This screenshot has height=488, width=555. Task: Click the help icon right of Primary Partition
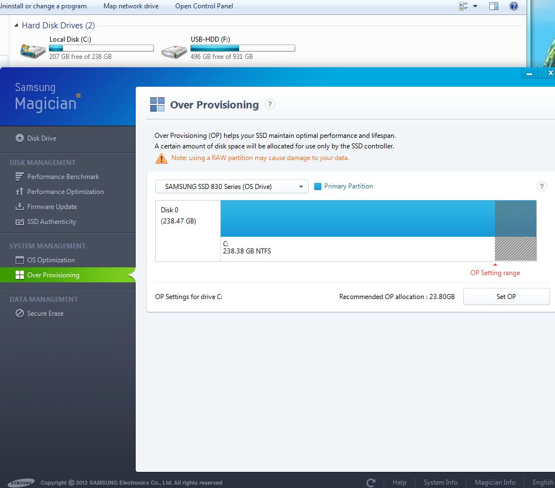[542, 187]
